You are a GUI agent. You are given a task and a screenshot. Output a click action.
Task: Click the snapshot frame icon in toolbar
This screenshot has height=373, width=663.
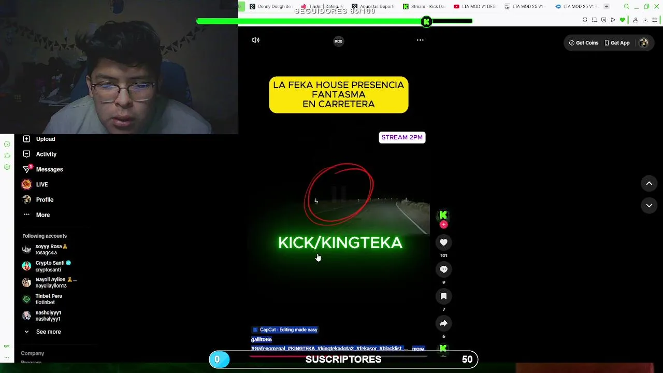(594, 20)
